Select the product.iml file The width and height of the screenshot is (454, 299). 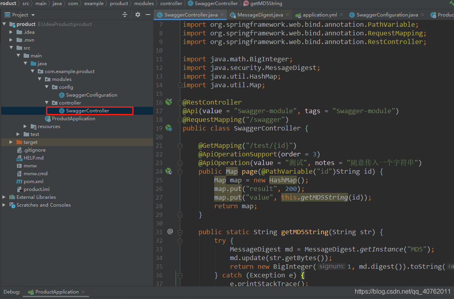[x=33, y=189]
